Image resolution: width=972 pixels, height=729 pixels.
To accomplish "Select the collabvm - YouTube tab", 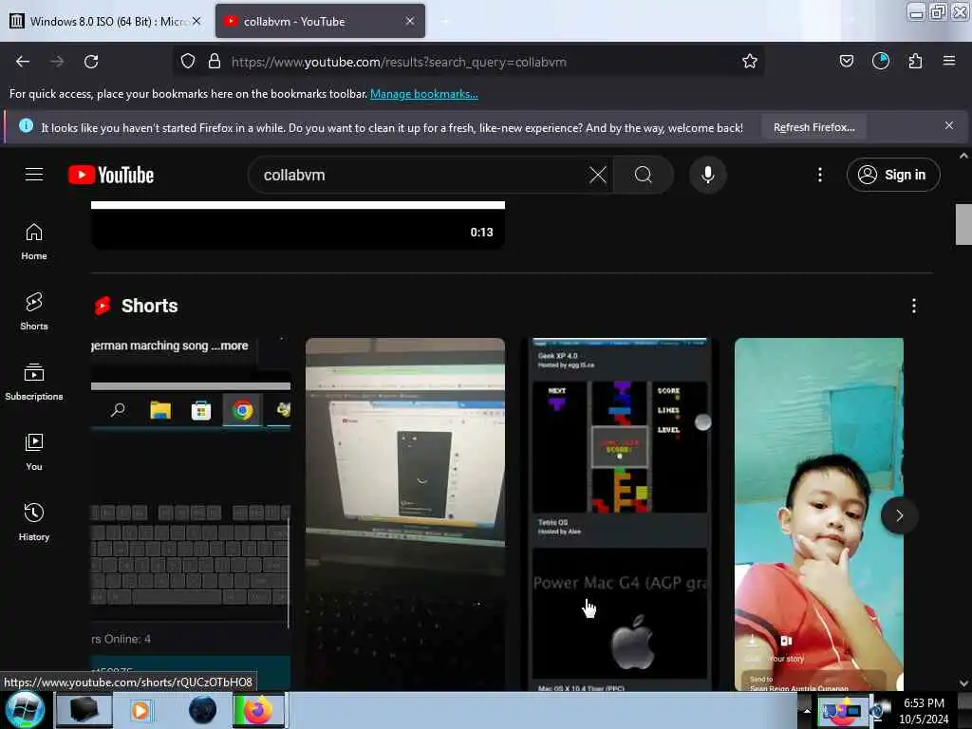I will (x=320, y=22).
